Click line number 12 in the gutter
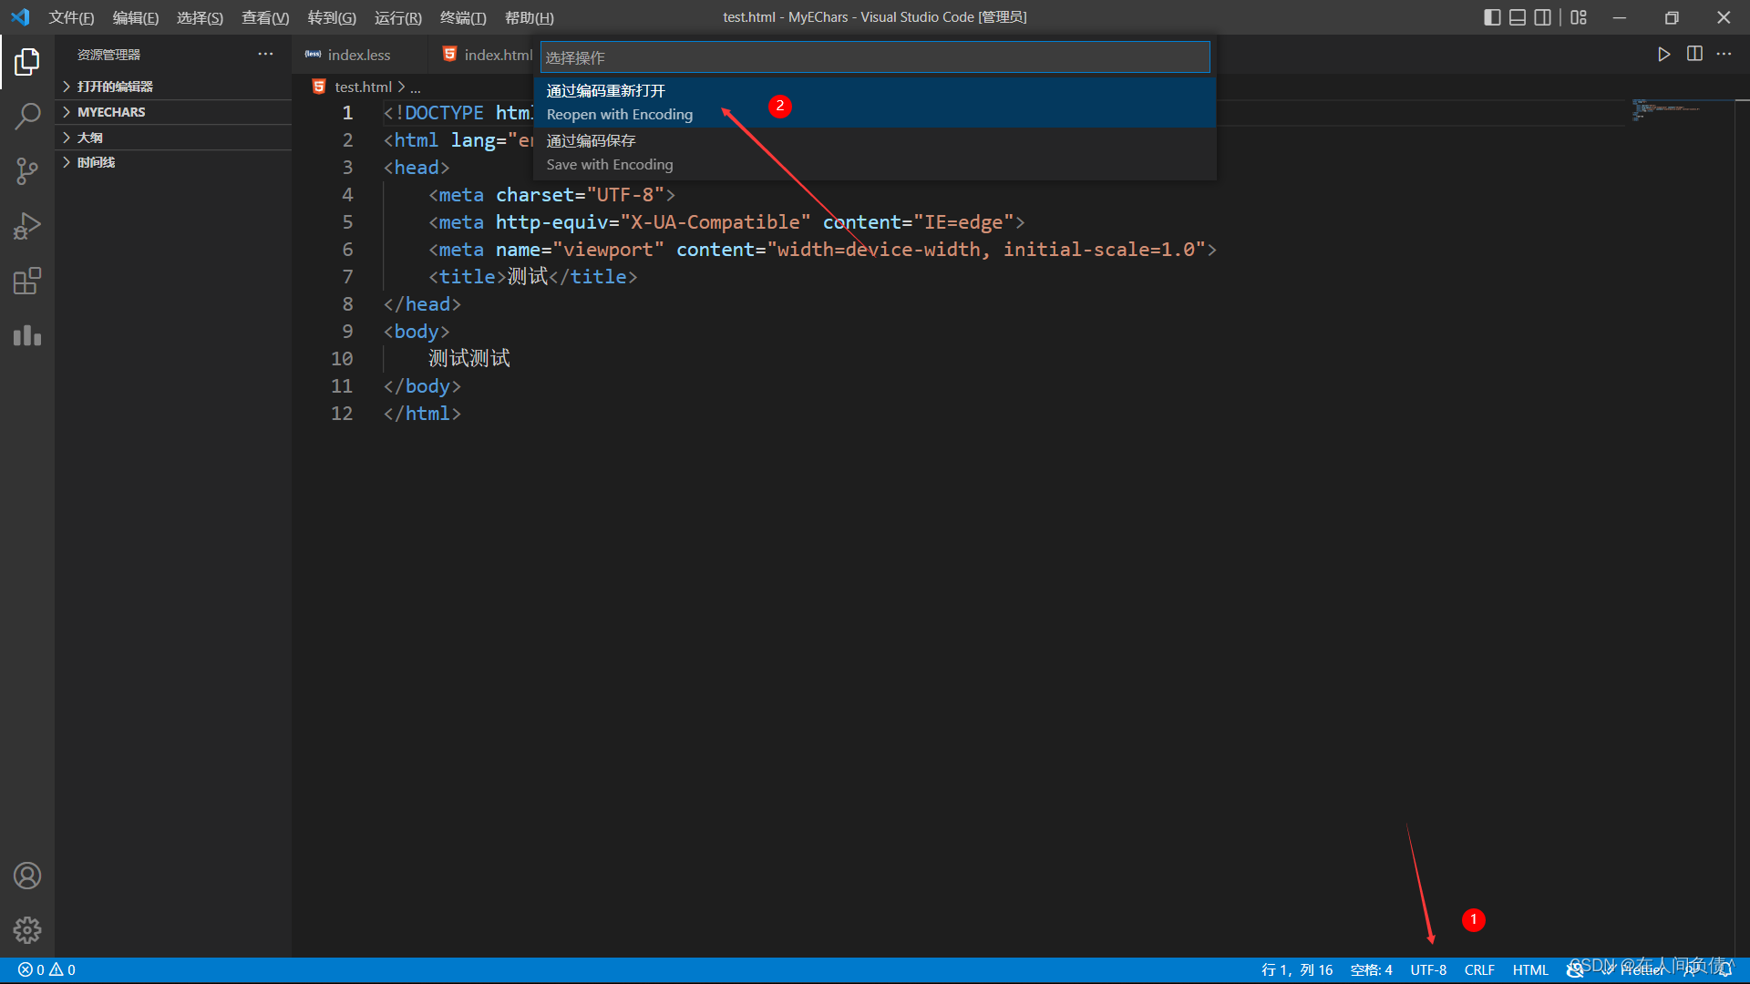Image resolution: width=1750 pixels, height=984 pixels. pos(342,414)
